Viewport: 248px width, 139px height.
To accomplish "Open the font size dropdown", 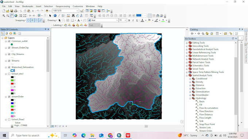I will click(125, 20).
